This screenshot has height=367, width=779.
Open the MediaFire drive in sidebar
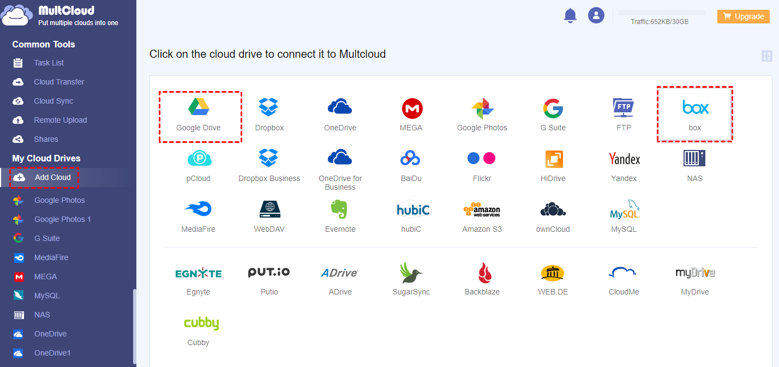coord(51,257)
